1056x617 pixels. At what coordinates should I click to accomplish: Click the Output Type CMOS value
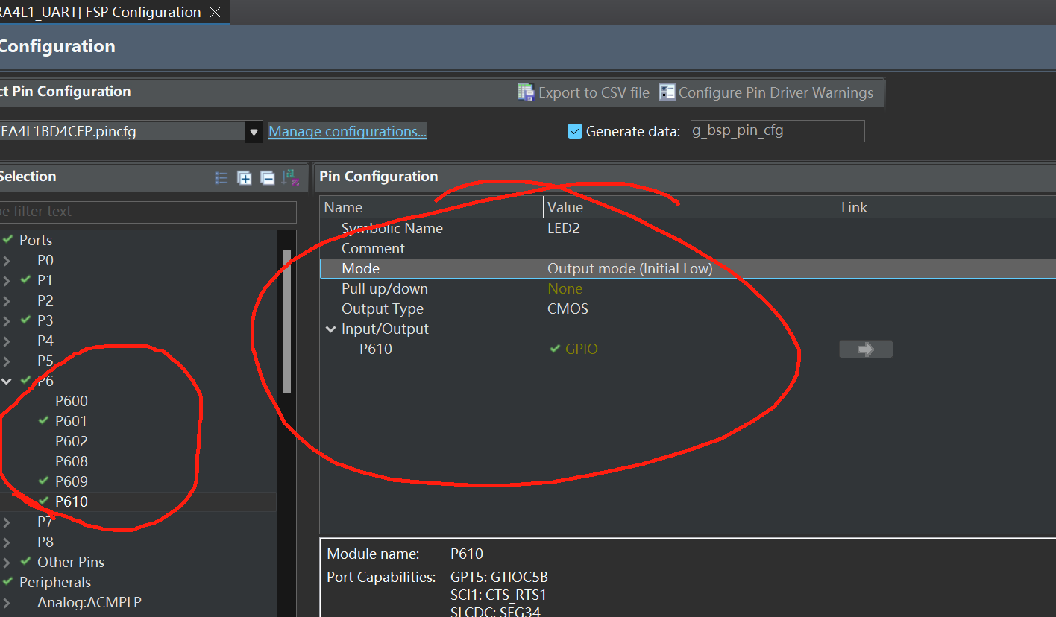coord(568,309)
